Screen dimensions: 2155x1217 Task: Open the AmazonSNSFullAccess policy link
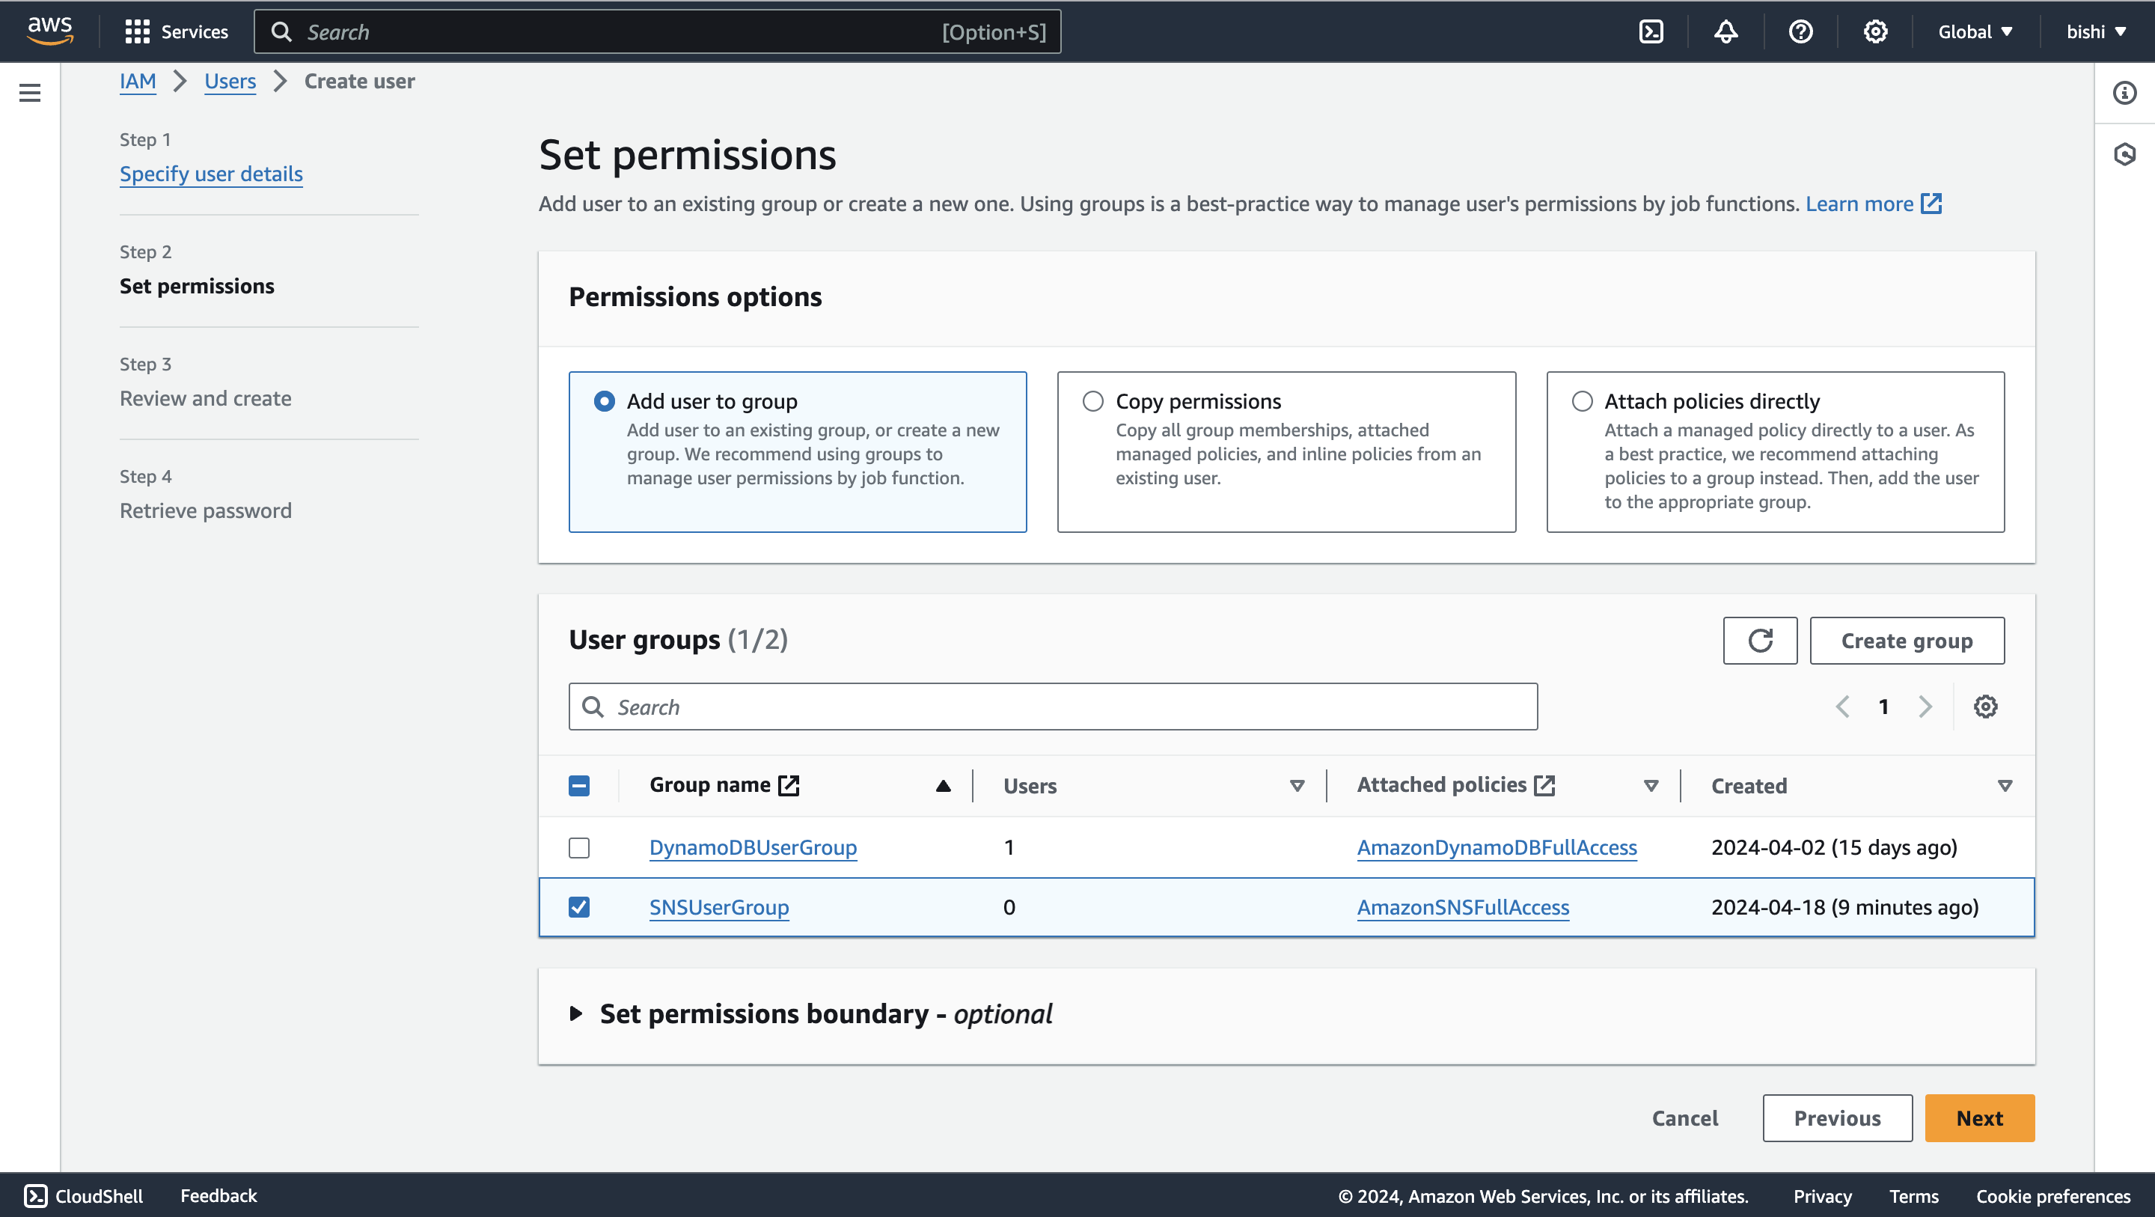tap(1461, 906)
